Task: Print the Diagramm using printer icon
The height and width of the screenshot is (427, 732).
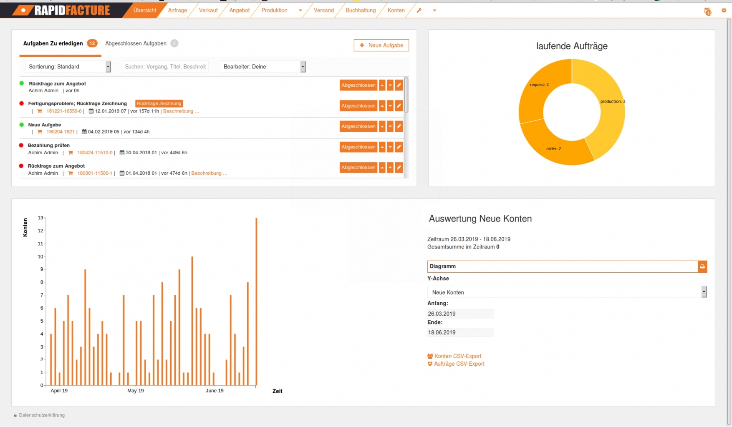Action: click(x=702, y=266)
